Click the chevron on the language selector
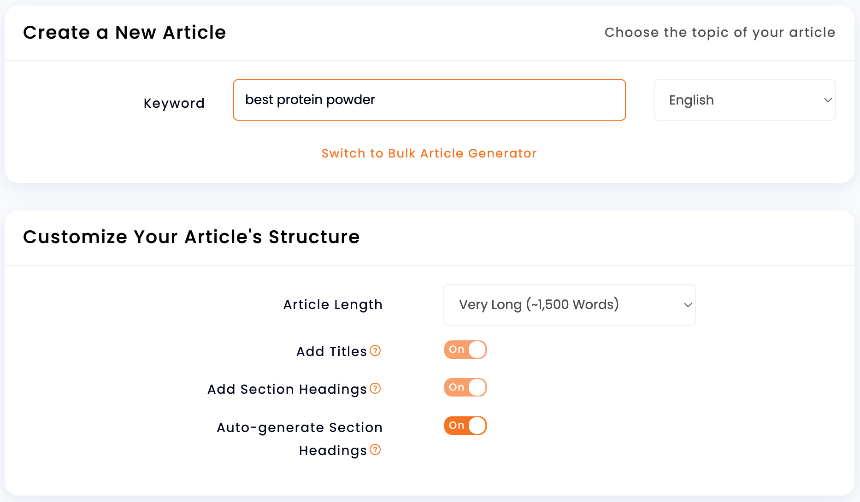The height and width of the screenshot is (502, 860). [827, 100]
